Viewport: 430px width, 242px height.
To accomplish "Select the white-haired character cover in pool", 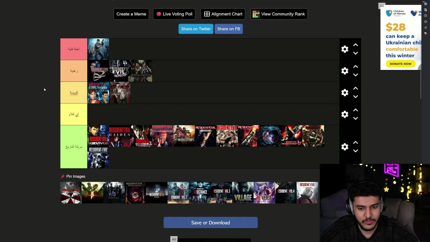I will click(307, 193).
